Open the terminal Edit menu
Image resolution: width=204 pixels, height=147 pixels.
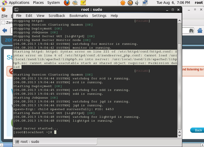click(29, 16)
